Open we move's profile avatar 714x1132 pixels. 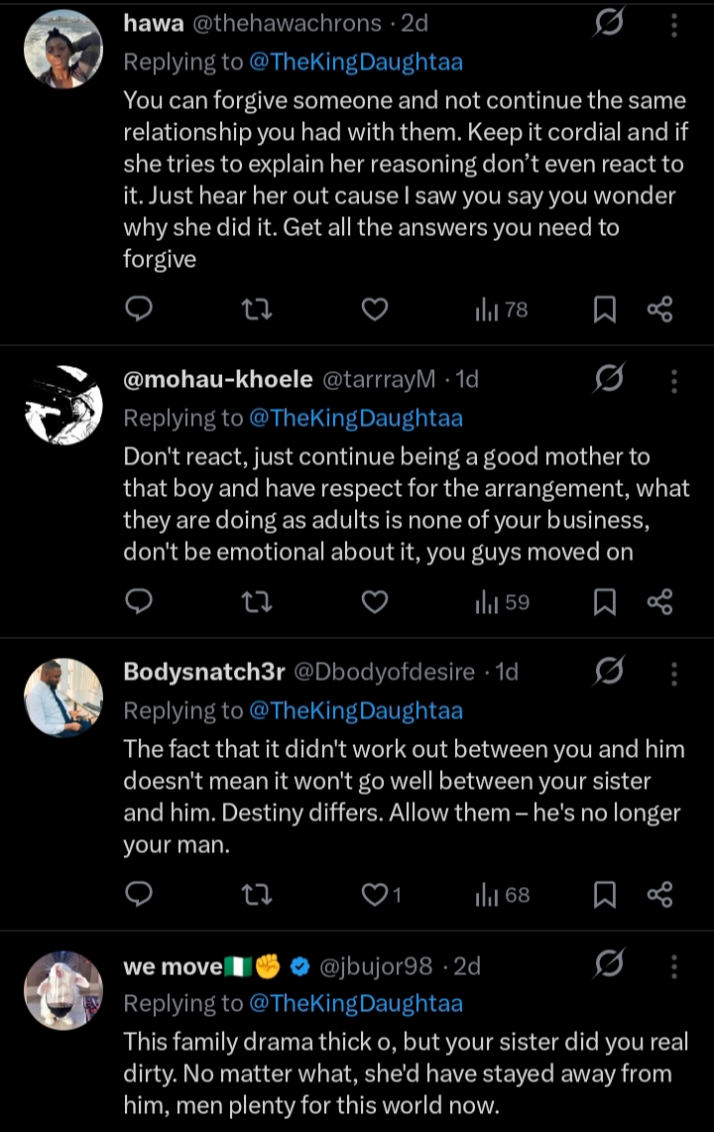pyautogui.click(x=62, y=991)
